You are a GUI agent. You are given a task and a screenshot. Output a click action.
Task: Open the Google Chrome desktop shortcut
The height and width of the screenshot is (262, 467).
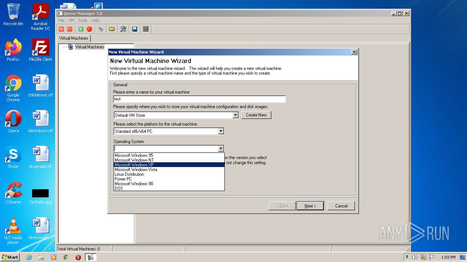point(13,88)
